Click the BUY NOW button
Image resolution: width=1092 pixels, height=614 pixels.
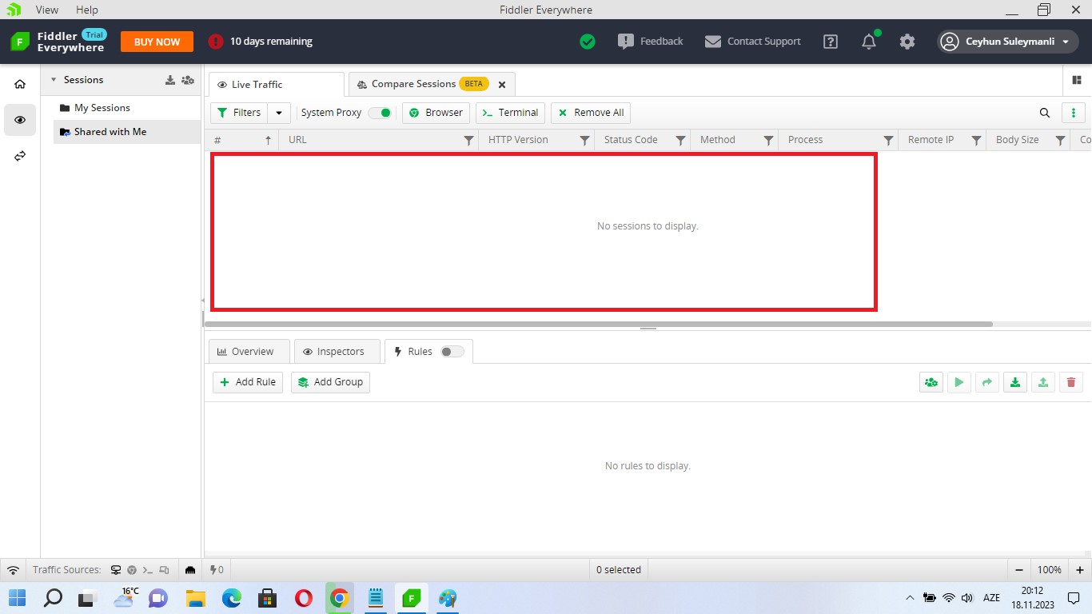point(157,42)
